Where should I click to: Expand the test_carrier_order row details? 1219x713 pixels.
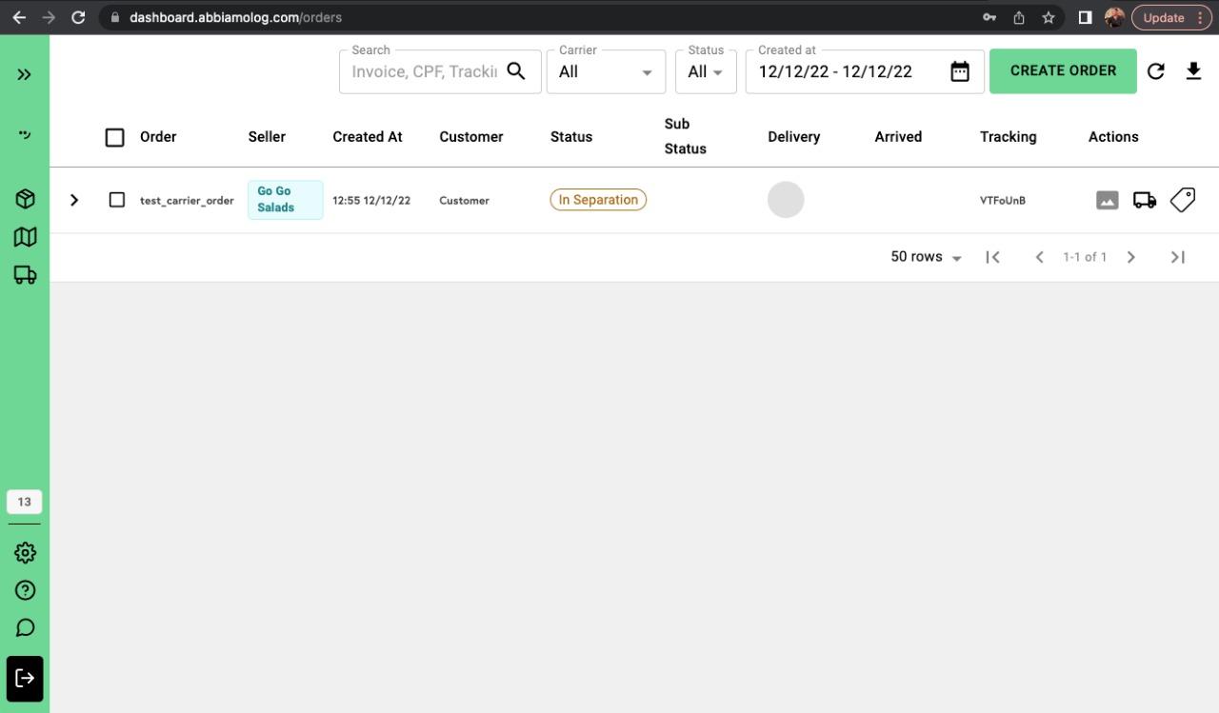(73, 200)
